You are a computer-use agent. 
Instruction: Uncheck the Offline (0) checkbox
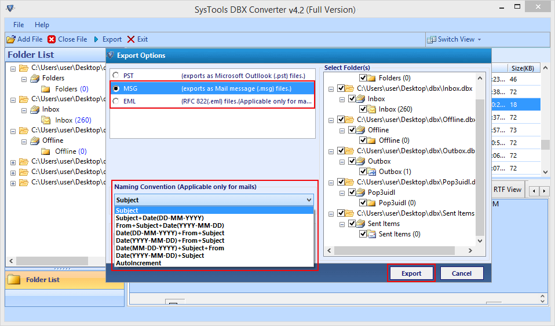[x=363, y=140]
